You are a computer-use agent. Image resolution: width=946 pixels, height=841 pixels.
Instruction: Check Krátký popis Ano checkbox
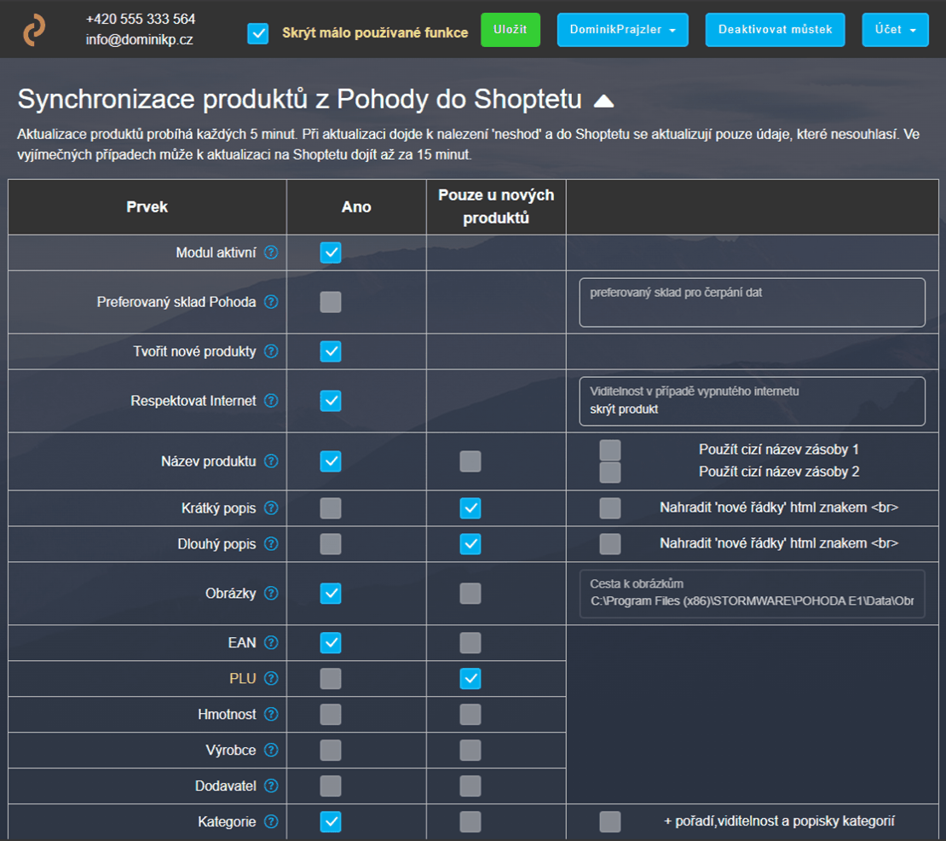(331, 508)
